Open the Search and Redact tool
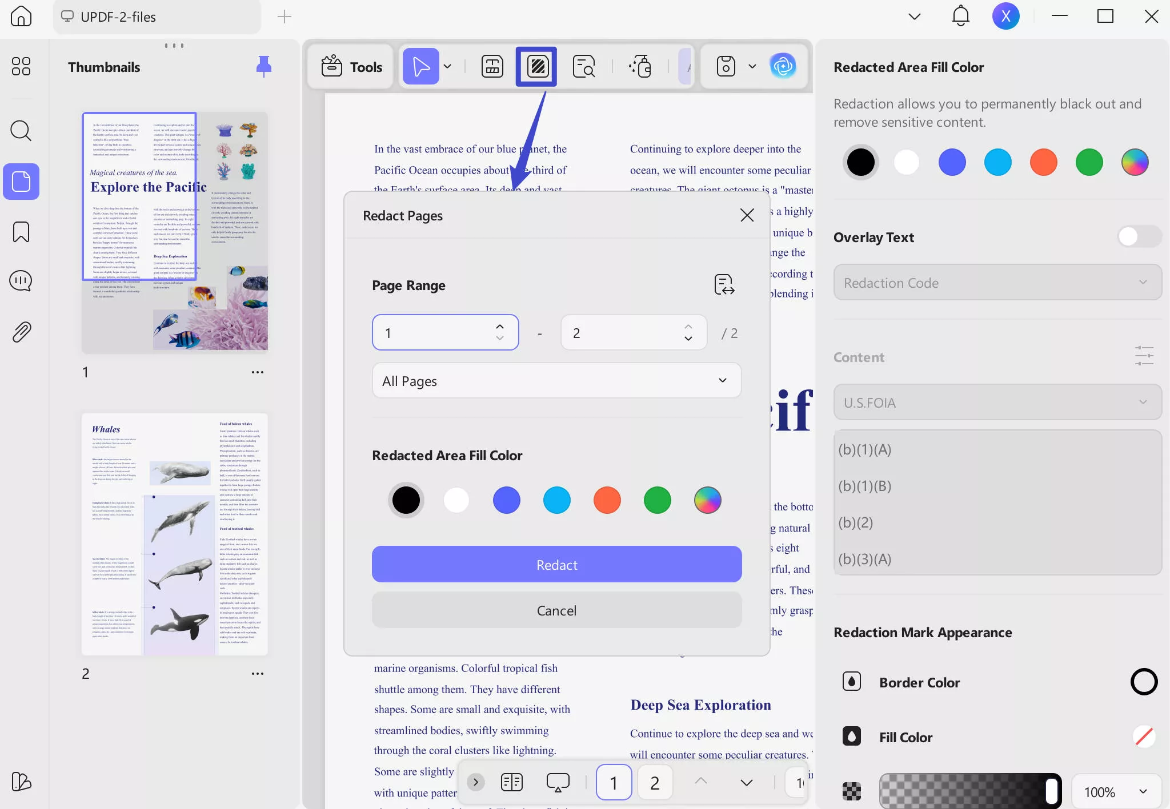This screenshot has height=809, width=1170. coord(583,67)
